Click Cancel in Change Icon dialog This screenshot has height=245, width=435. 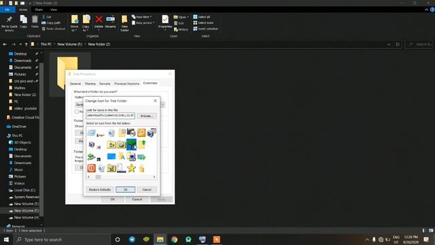pyautogui.click(x=147, y=189)
